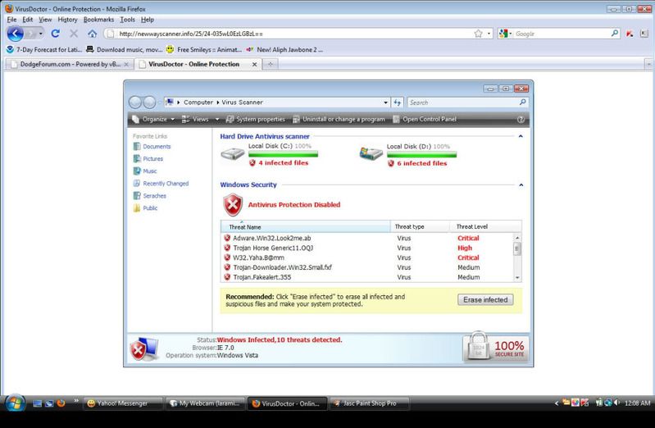This screenshot has width=655, height=428.
Task: Click the red Antivirus Protection Disabled shield
Action: pos(233,205)
